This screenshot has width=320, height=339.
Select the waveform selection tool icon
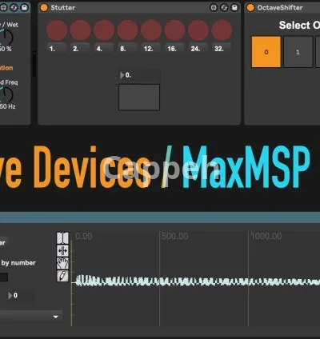(62, 238)
